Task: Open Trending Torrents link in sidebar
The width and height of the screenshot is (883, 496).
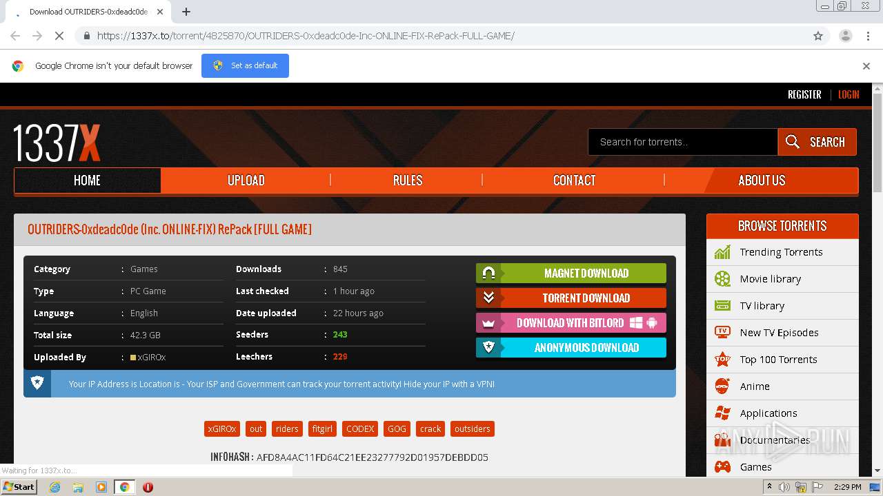Action: [x=781, y=252]
